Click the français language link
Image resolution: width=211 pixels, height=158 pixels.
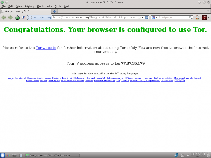point(147,78)
